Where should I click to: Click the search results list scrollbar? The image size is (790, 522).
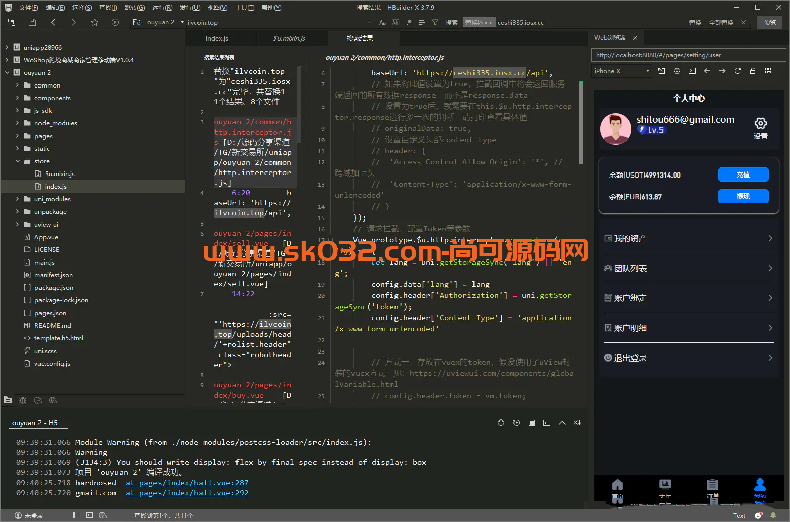pyautogui.click(x=299, y=104)
